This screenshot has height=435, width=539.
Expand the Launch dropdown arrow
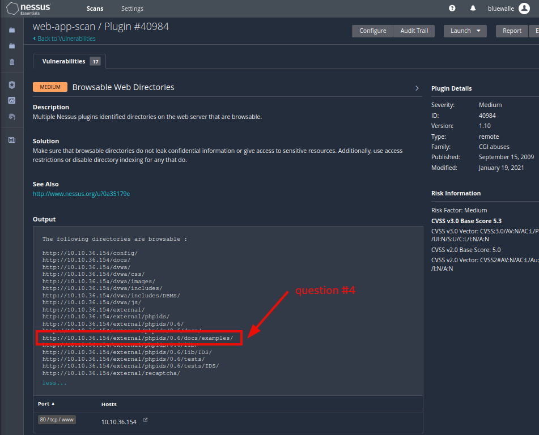[478, 31]
